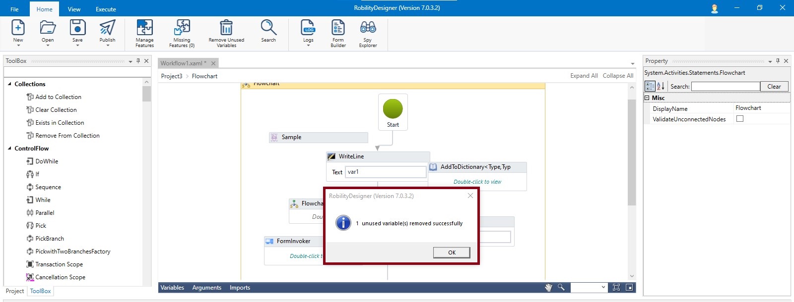The image size is (794, 302).
Task: Open the Search tool in ribbon
Action: click(x=268, y=28)
